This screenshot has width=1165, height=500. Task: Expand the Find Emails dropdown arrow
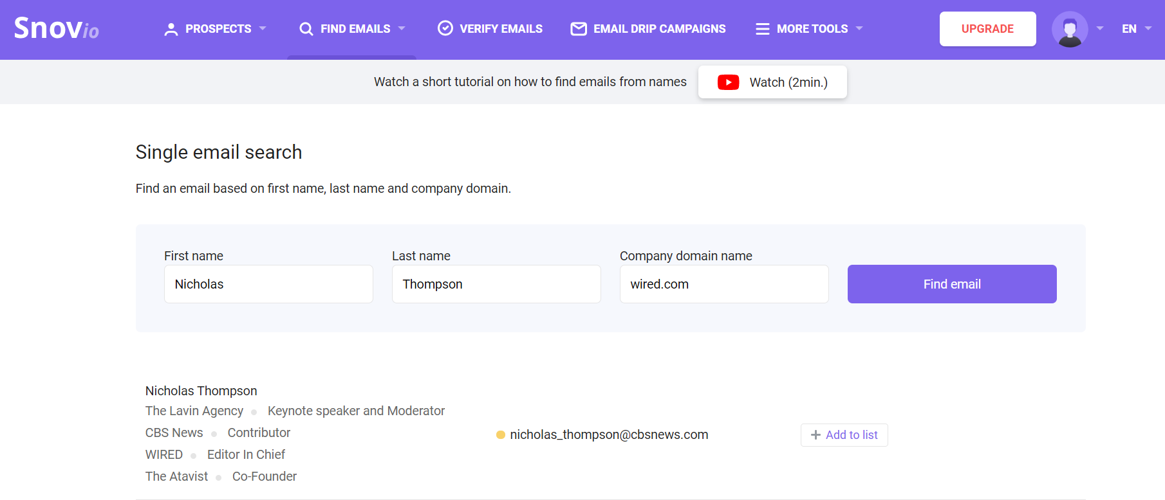click(402, 28)
